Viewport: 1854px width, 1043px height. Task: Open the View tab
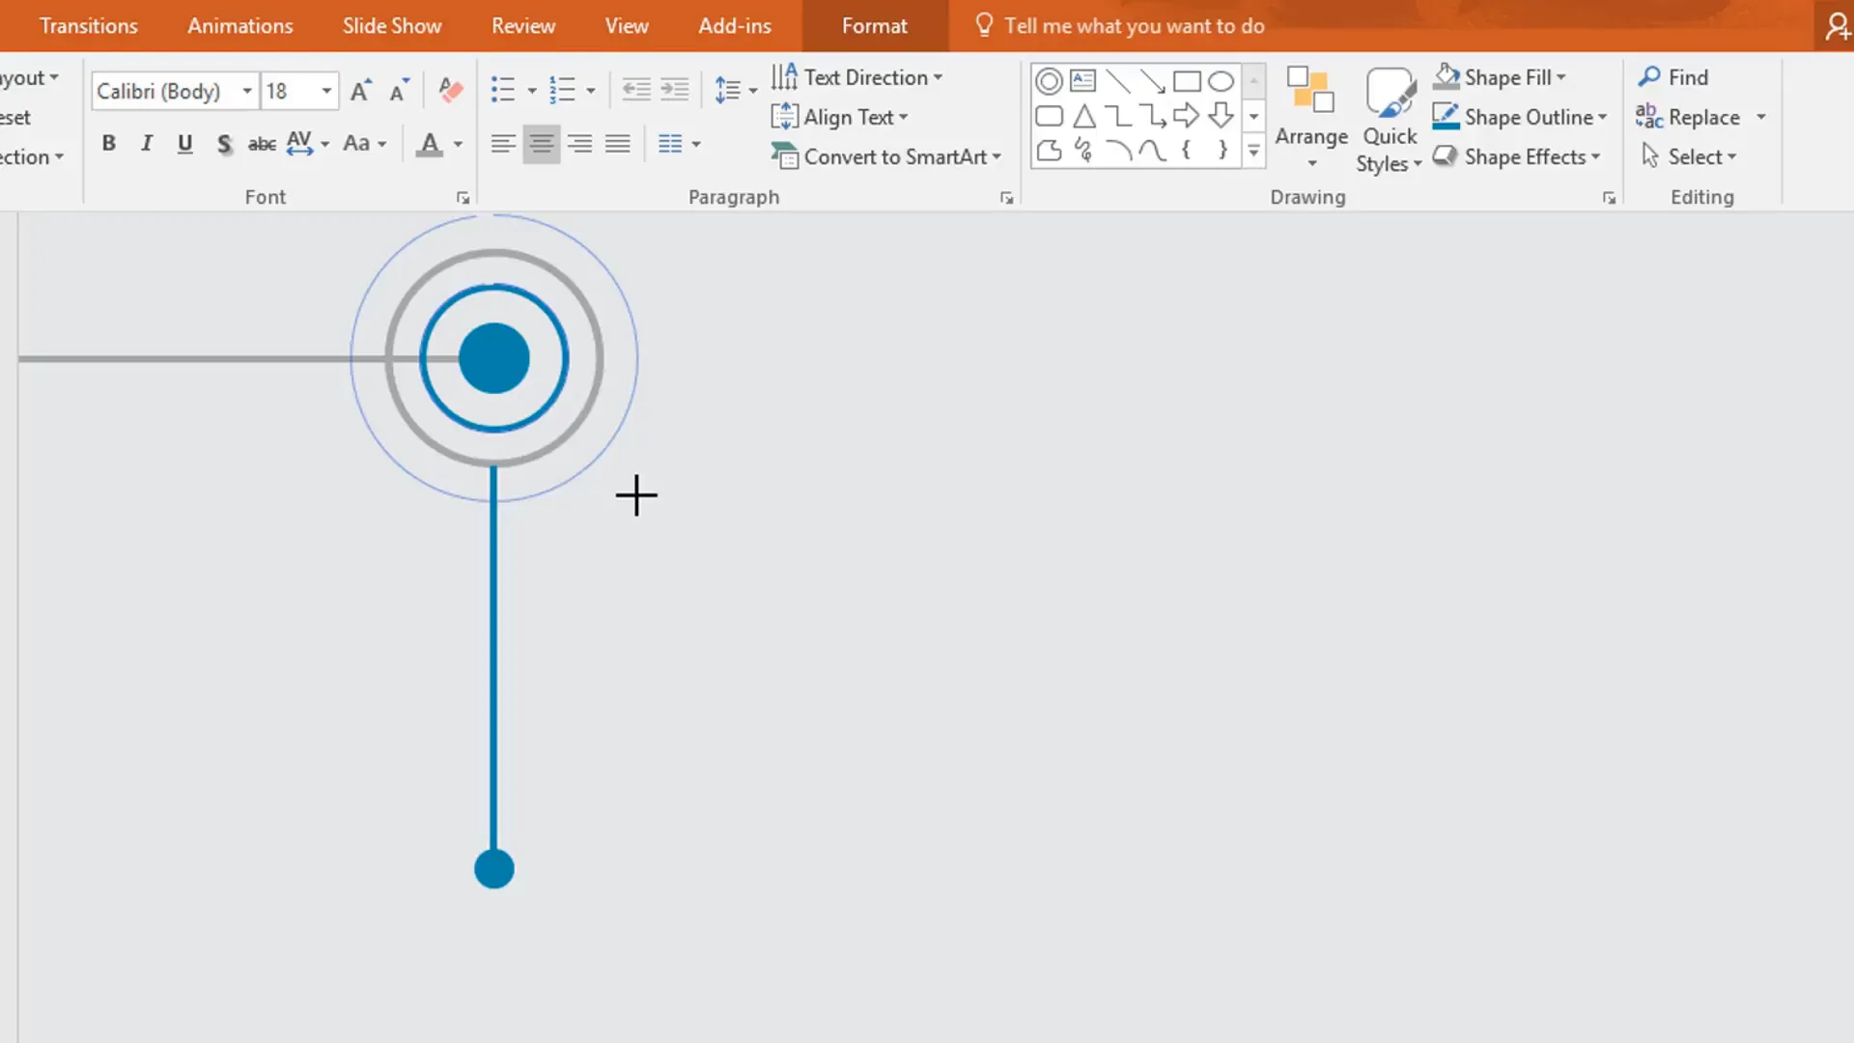click(x=627, y=26)
